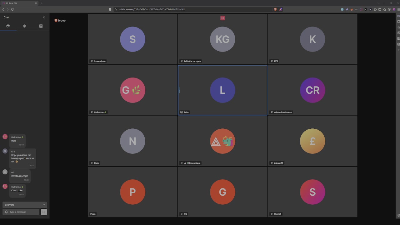Select the Stream (me) participant tile

pyautogui.click(x=132, y=39)
